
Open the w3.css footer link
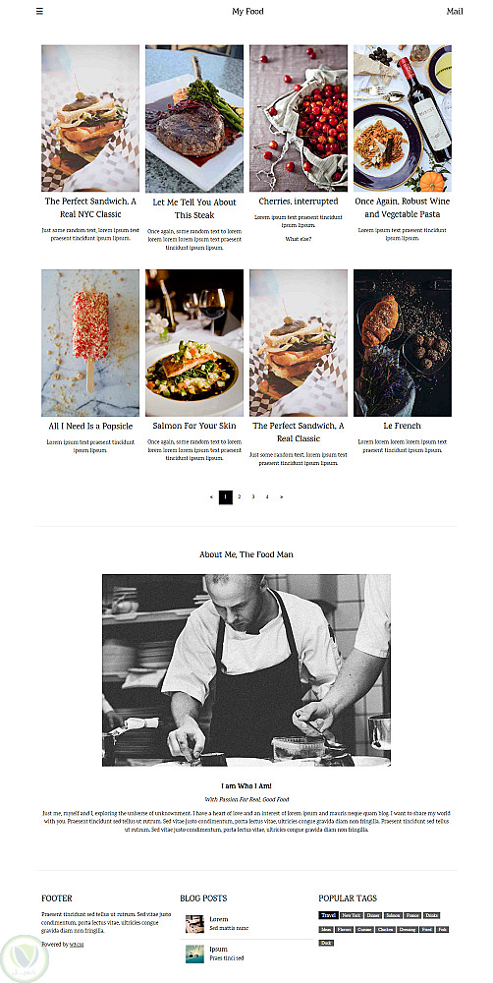coord(77,944)
